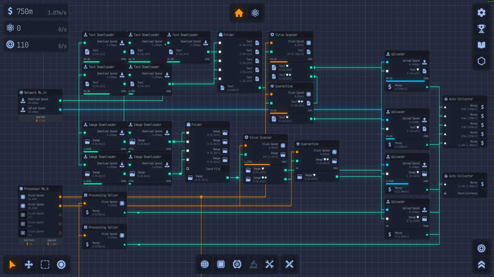
Task: Open the settings gear in top-right
Action: (x=481, y=13)
